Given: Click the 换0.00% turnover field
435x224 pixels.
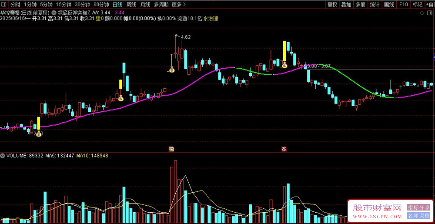Looking at the screenshot, I should (167, 19).
